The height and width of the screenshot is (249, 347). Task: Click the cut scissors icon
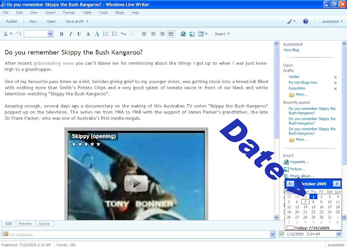pos(5,34)
